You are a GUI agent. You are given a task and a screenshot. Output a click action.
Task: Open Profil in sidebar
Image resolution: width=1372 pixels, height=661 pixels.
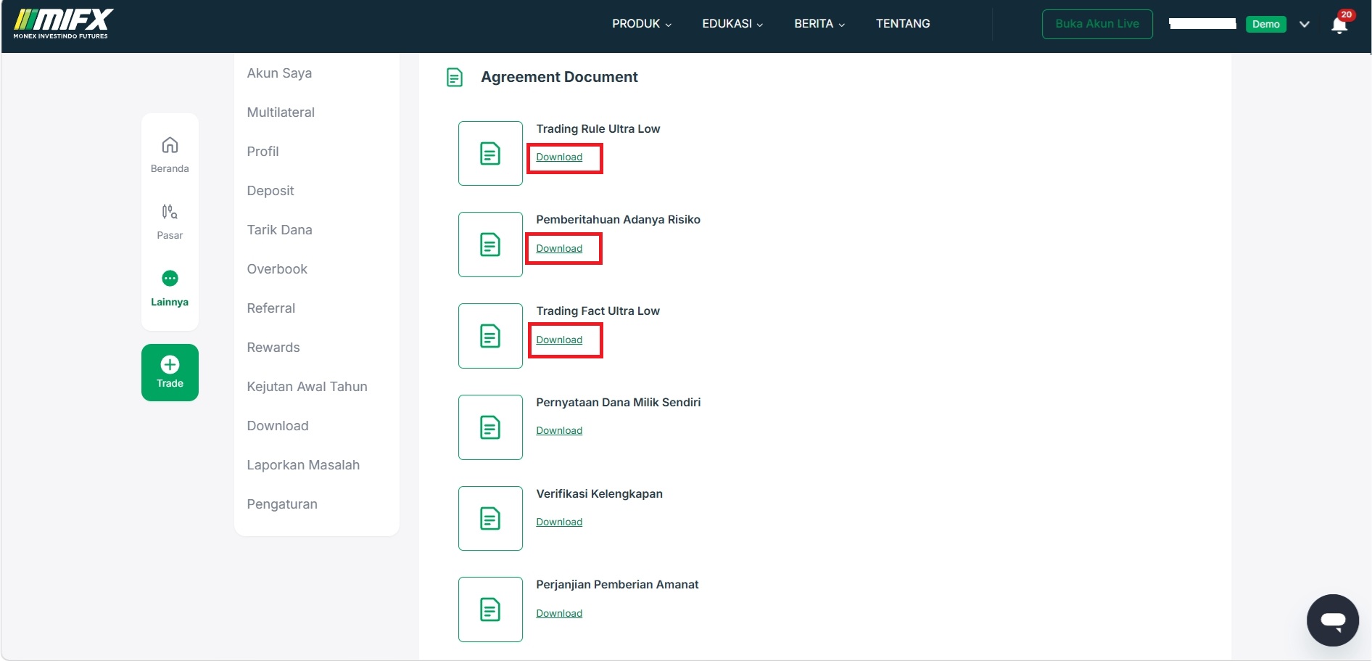(x=263, y=152)
